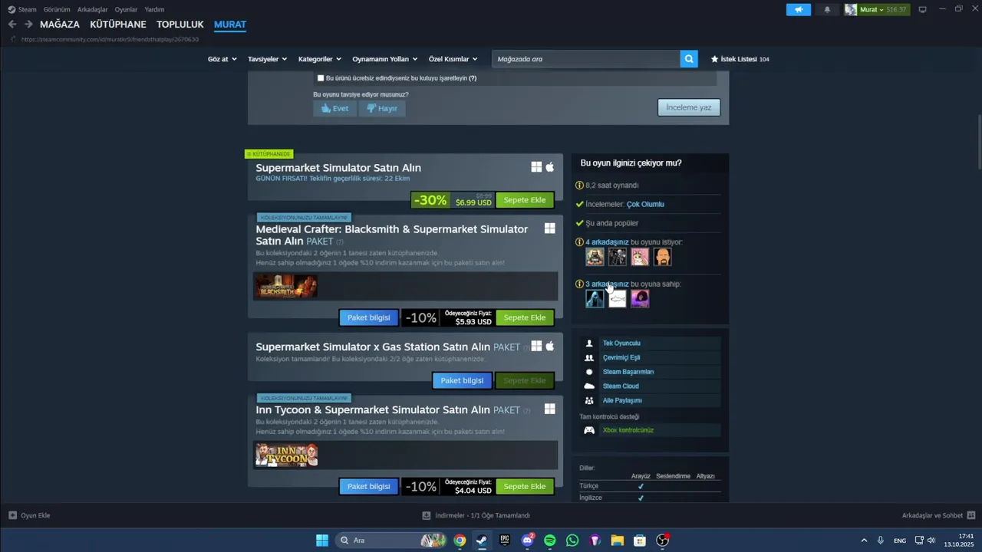982x552 pixels.
Task: Open OBS Studio from the taskbar
Action: 663,540
